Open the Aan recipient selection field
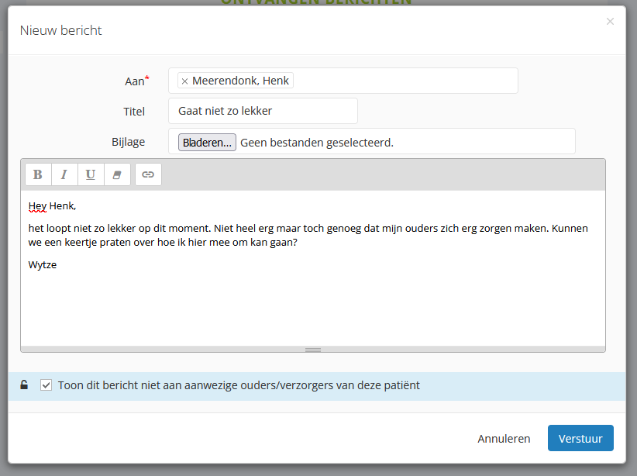637x476 pixels. coord(403,81)
